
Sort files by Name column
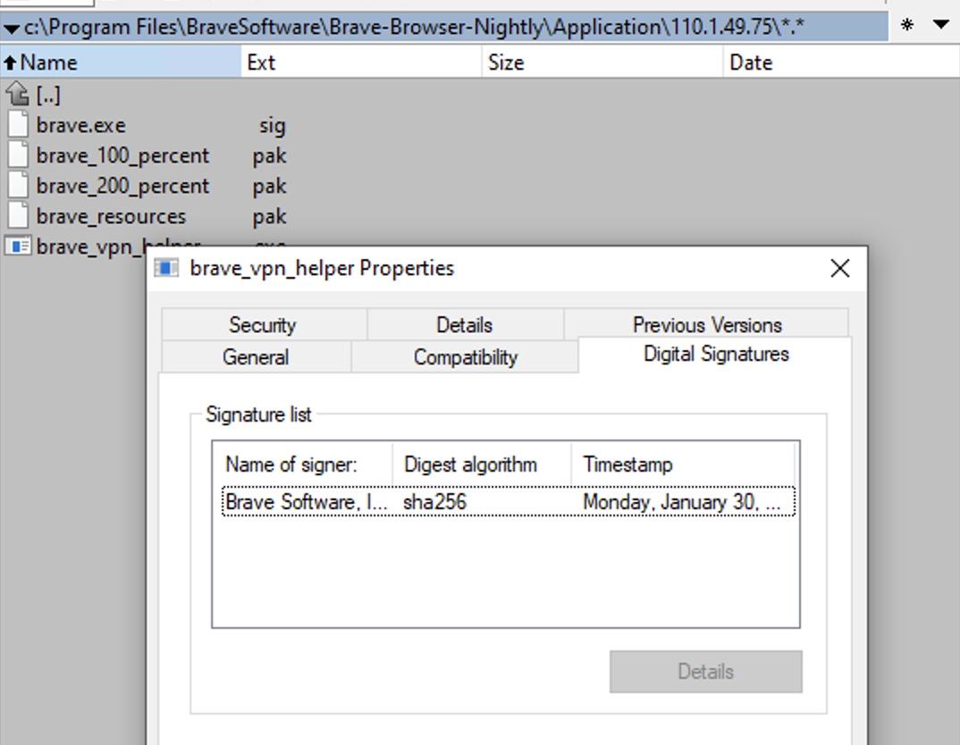[121, 63]
